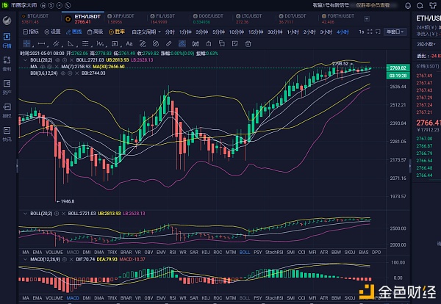Click the 指标 indicators button
This screenshot has height=304, width=441.
pyautogui.click(x=32, y=32)
